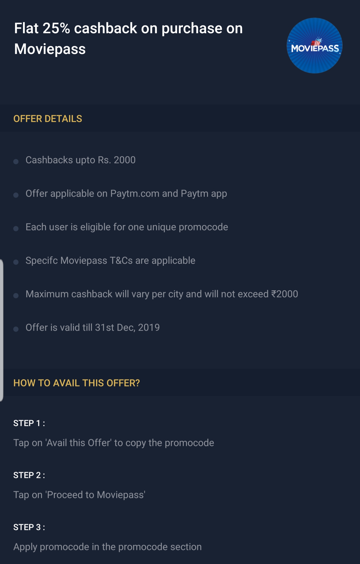Tap 'Offer is valid till 31st Dec' line
360x564 pixels.
point(92,328)
